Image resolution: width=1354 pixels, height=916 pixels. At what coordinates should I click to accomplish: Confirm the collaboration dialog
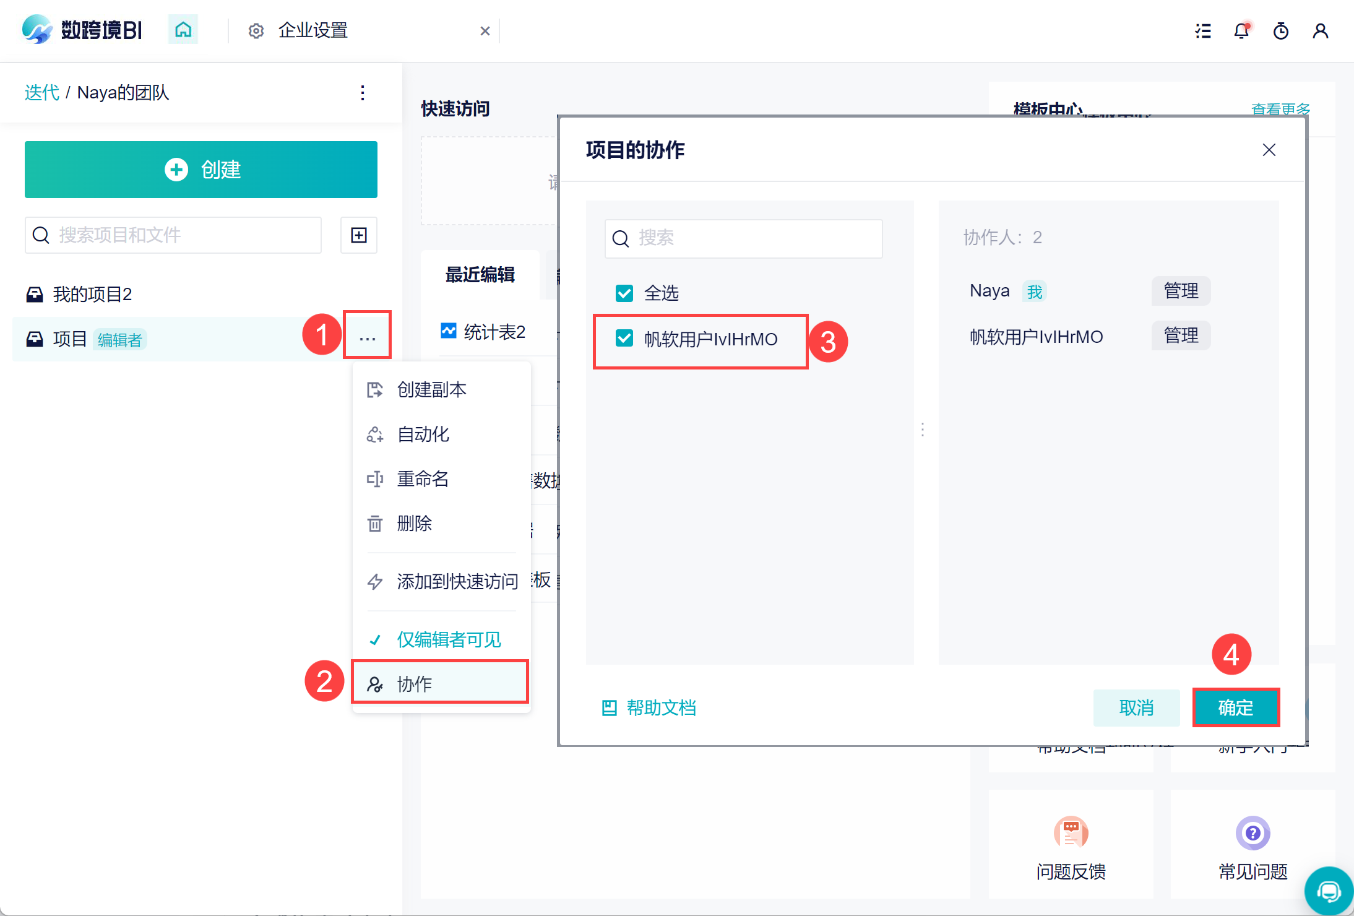pyautogui.click(x=1235, y=707)
